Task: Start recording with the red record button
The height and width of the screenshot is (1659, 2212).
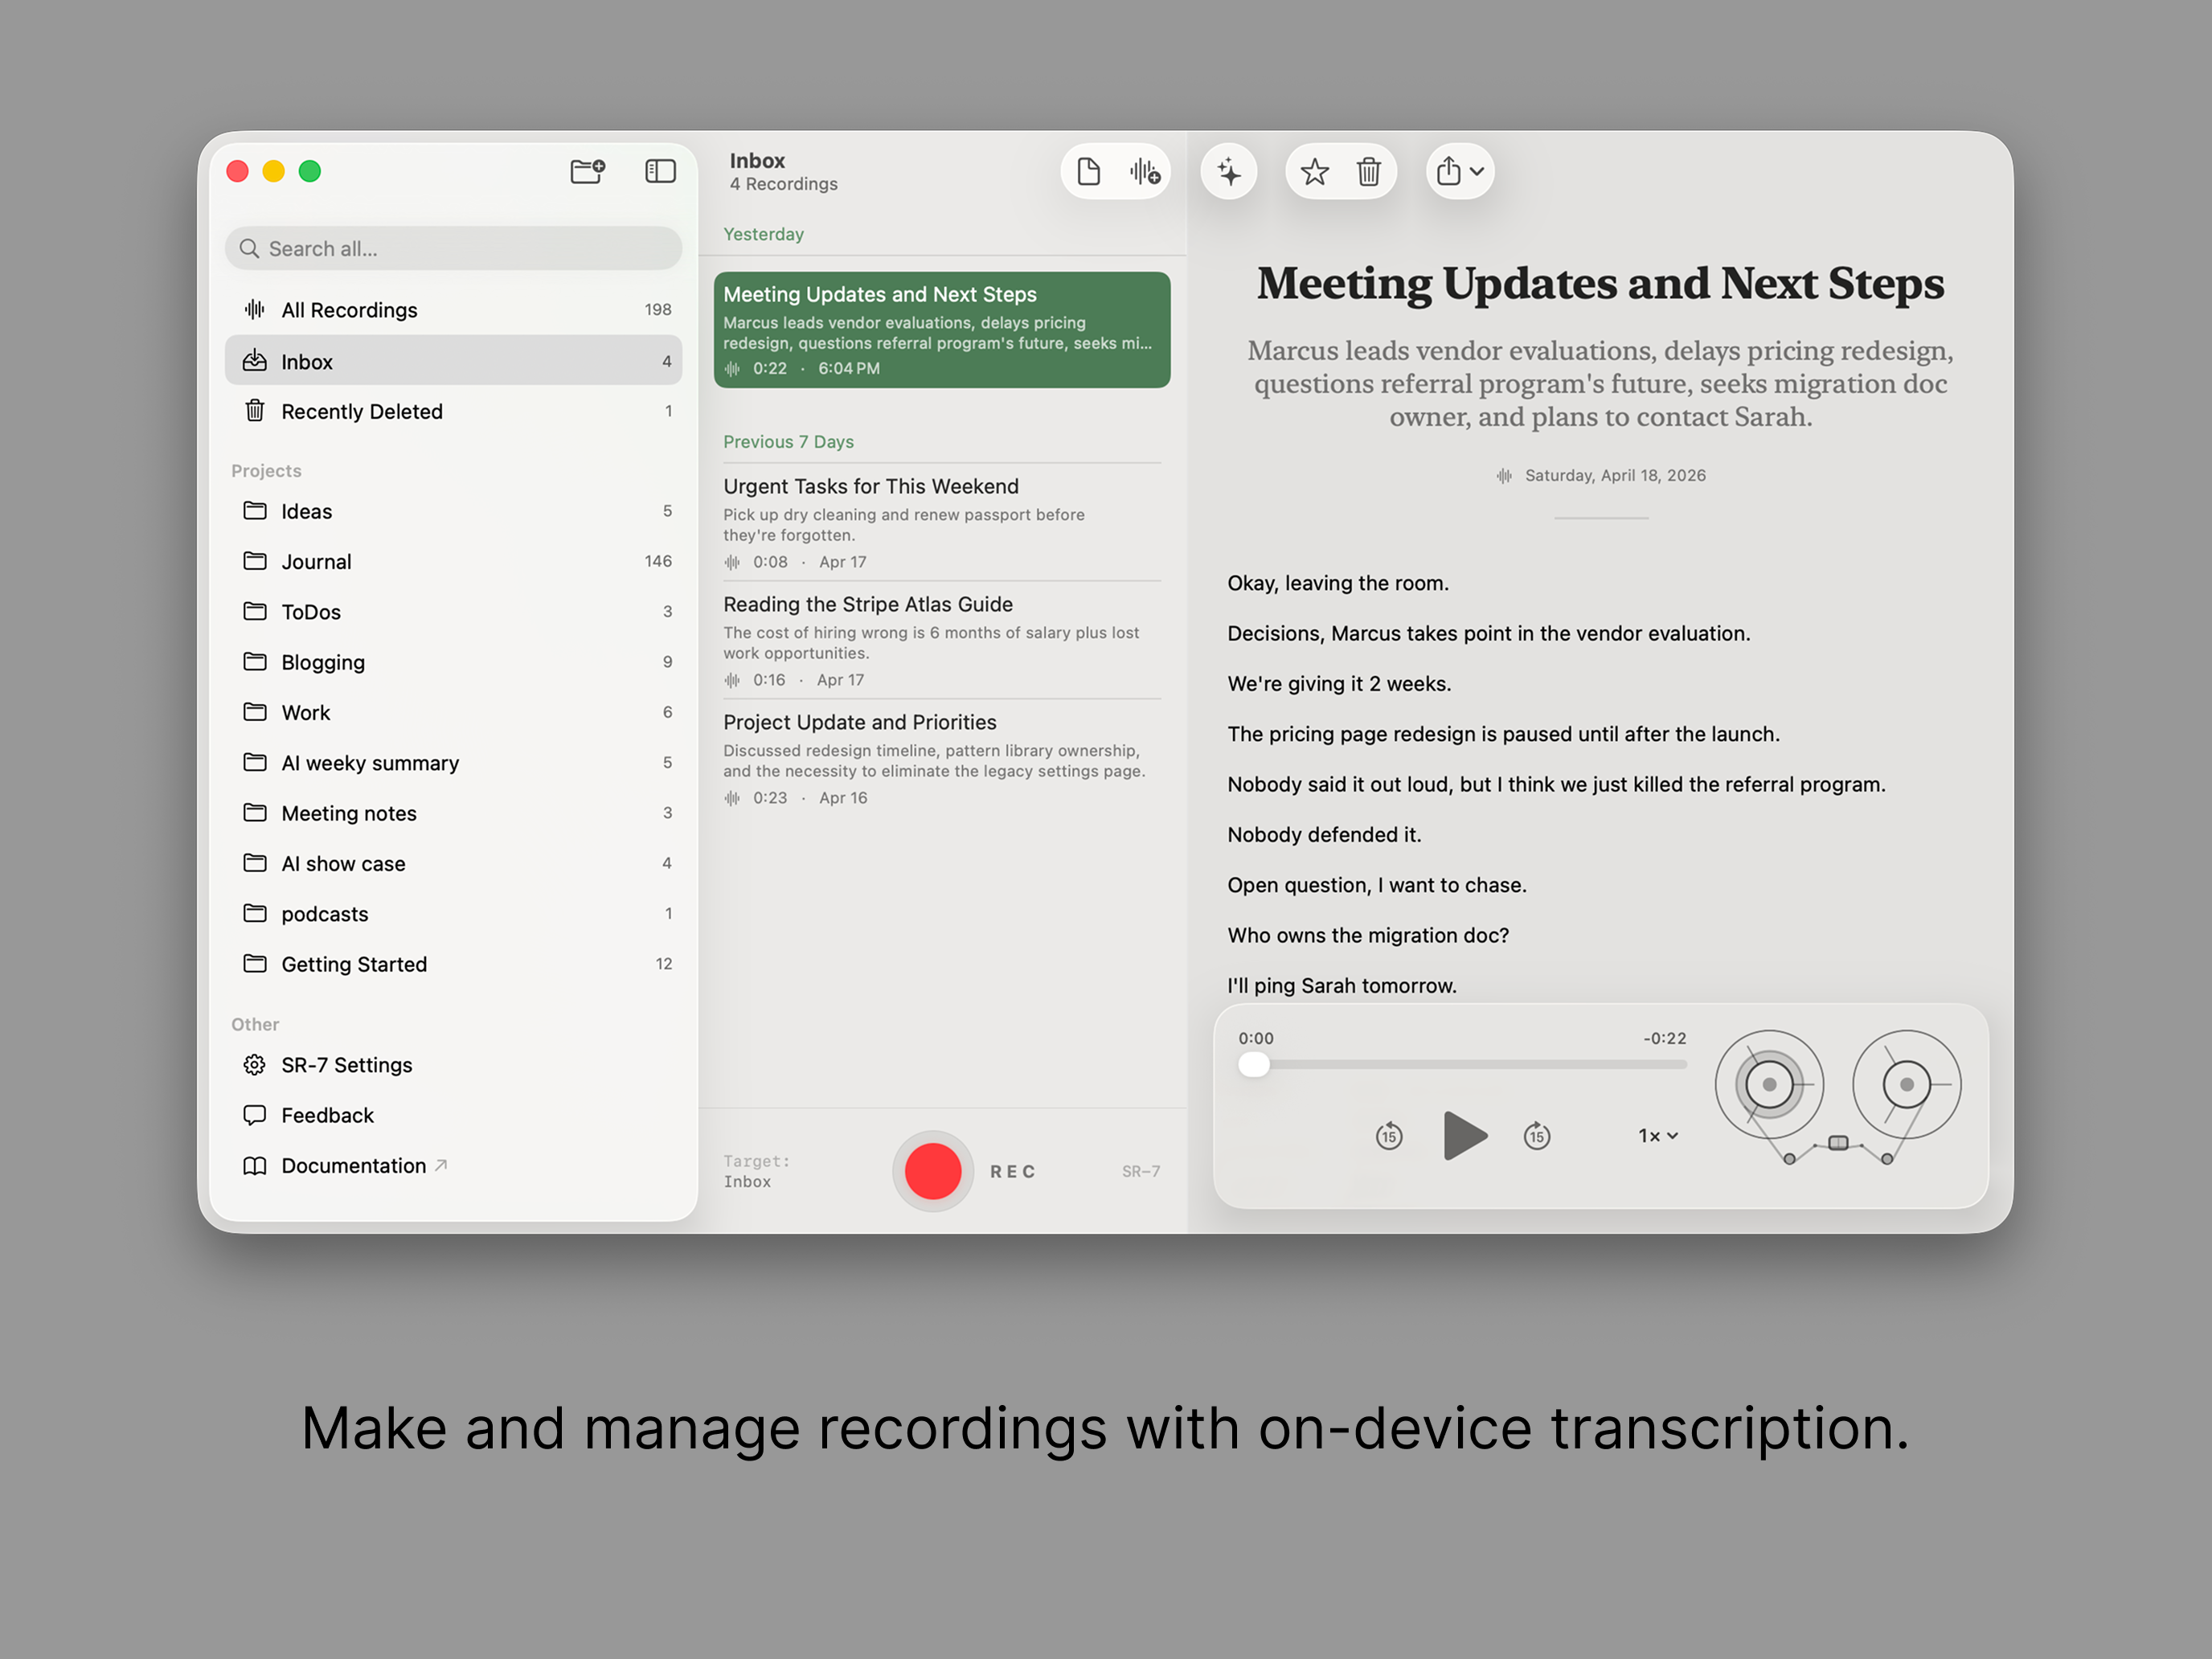Action: pyautogui.click(x=933, y=1171)
